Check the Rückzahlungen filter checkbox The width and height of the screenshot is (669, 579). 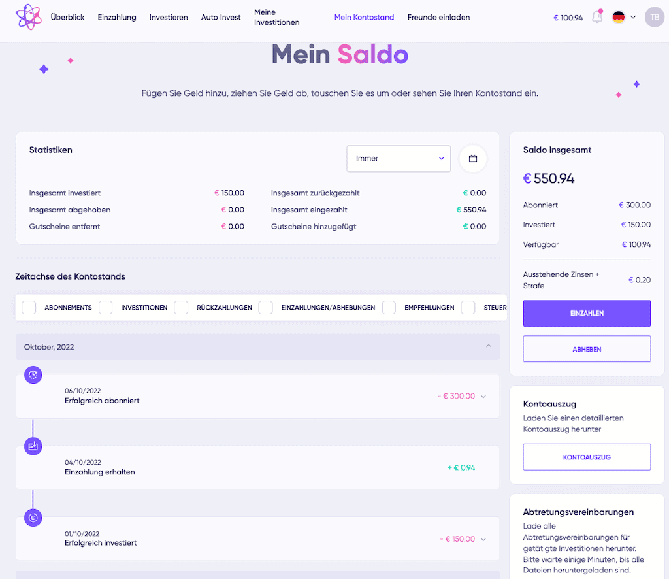[x=181, y=307]
